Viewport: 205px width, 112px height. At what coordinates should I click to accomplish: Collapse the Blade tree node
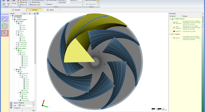[14, 70]
